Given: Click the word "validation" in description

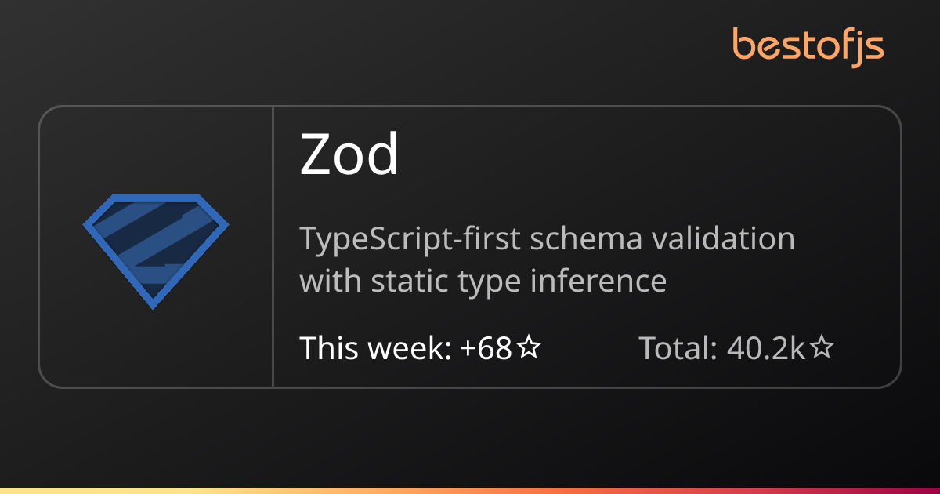Looking at the screenshot, I should (721, 239).
